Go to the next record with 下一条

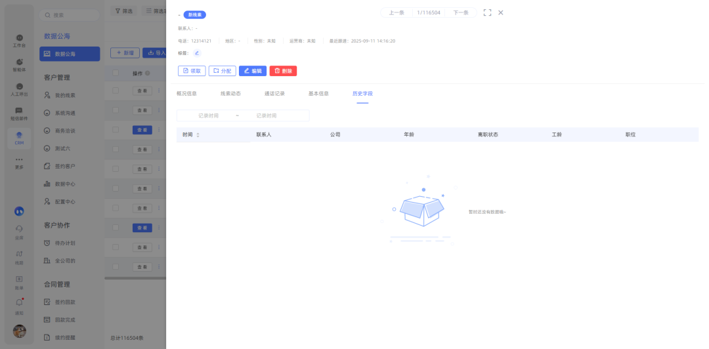pos(461,12)
